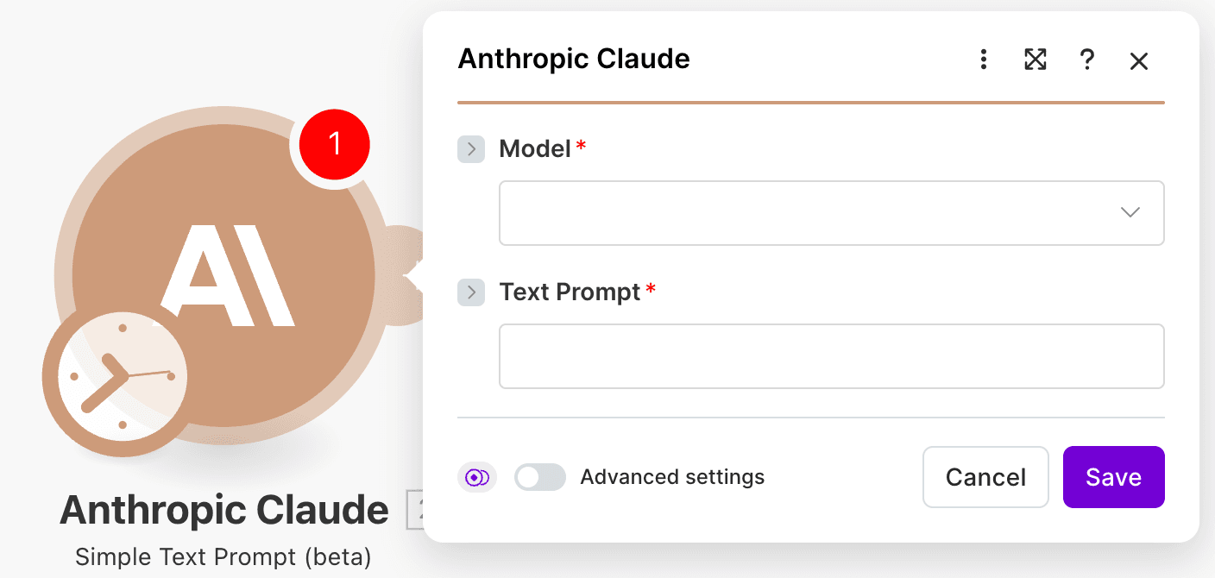The width and height of the screenshot is (1215, 578).
Task: Cancel the module configuration
Action: point(985,476)
